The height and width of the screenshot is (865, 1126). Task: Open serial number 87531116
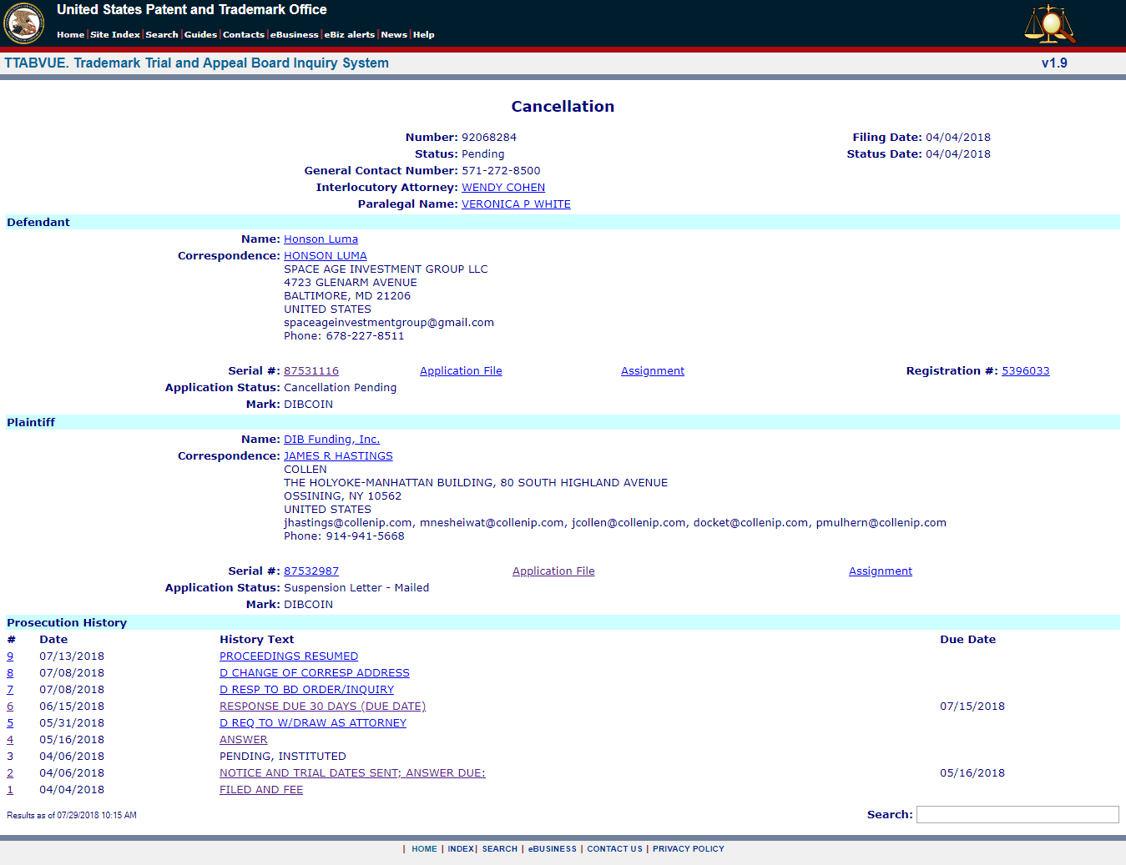tap(311, 371)
